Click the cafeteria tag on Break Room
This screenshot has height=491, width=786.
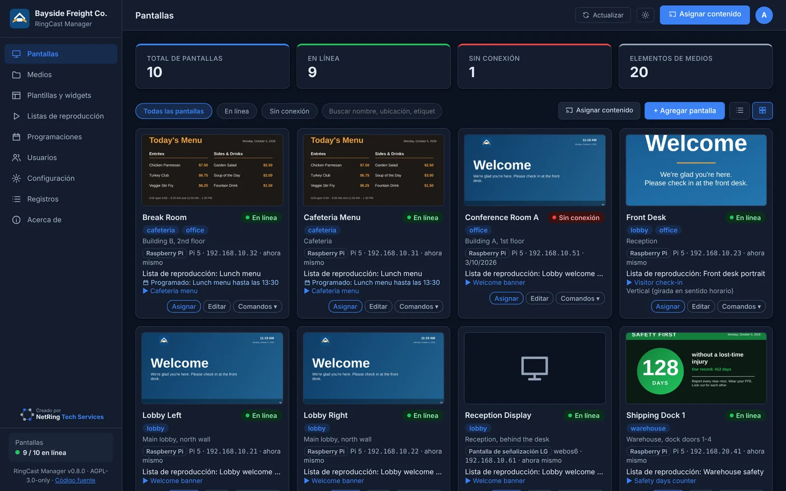[x=161, y=230]
